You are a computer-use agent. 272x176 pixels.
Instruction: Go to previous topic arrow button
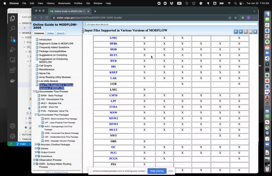tap(236, 31)
